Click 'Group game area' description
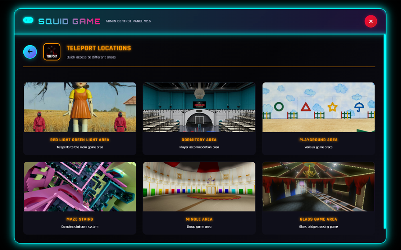401x250 pixels. point(199,226)
